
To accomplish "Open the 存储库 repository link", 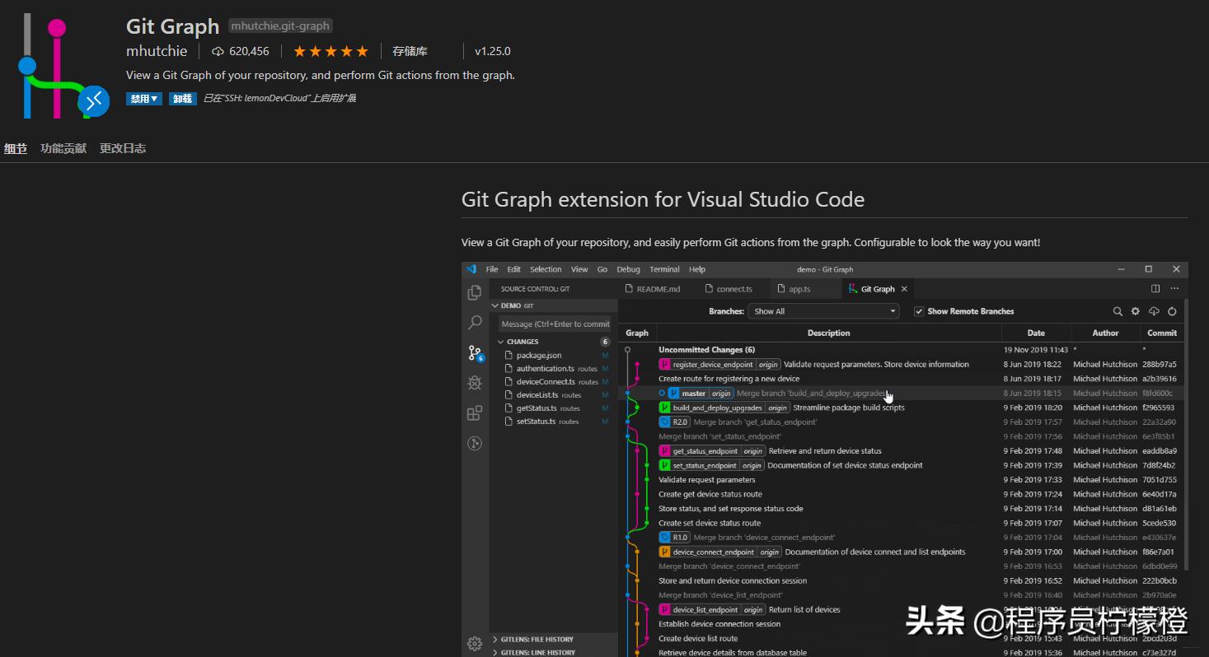I will click(x=410, y=51).
